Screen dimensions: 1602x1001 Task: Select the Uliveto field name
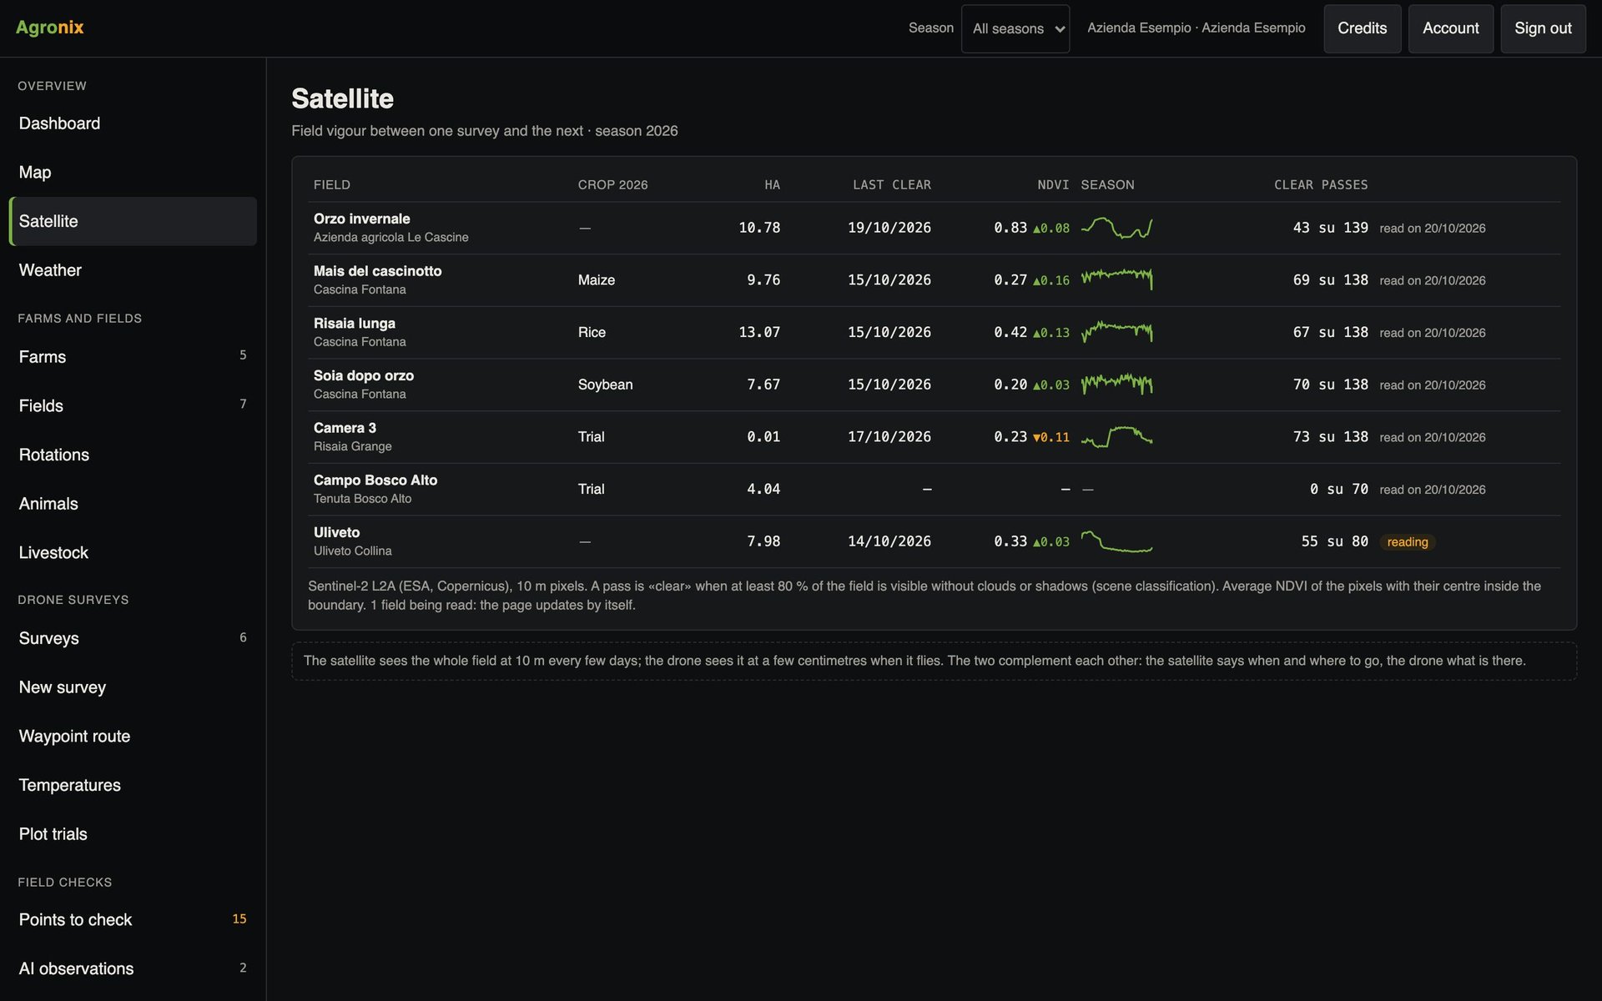pyautogui.click(x=336, y=532)
